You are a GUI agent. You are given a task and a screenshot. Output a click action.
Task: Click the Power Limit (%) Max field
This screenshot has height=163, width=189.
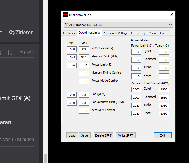pos(84,65)
